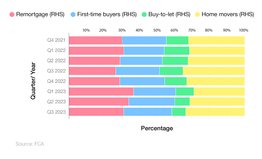
Task: Click the Q1 2022 blue First-time buyers segment
Action: (144, 50)
